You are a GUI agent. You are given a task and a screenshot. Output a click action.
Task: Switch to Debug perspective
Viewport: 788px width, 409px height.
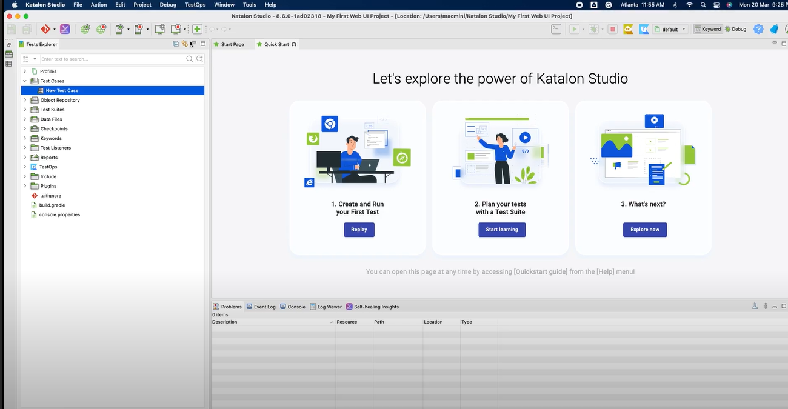(x=736, y=29)
